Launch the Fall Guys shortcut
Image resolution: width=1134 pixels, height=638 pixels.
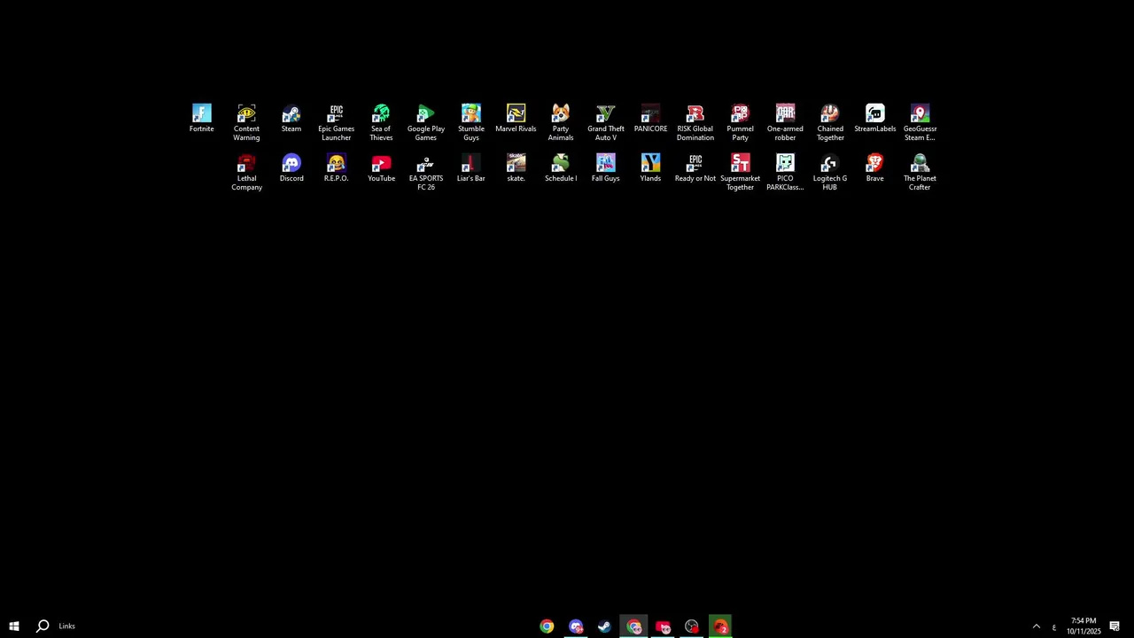tap(606, 167)
